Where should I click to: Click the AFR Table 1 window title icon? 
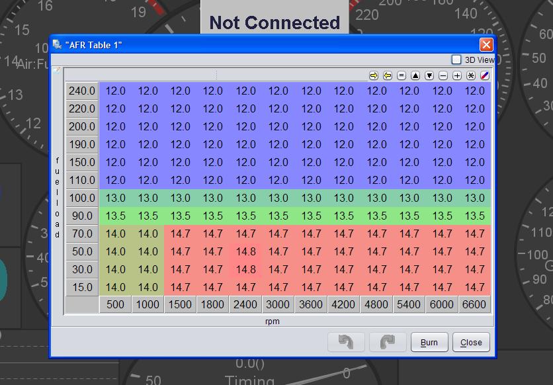click(57, 45)
